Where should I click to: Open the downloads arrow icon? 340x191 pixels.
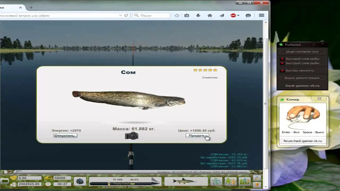click(x=198, y=16)
